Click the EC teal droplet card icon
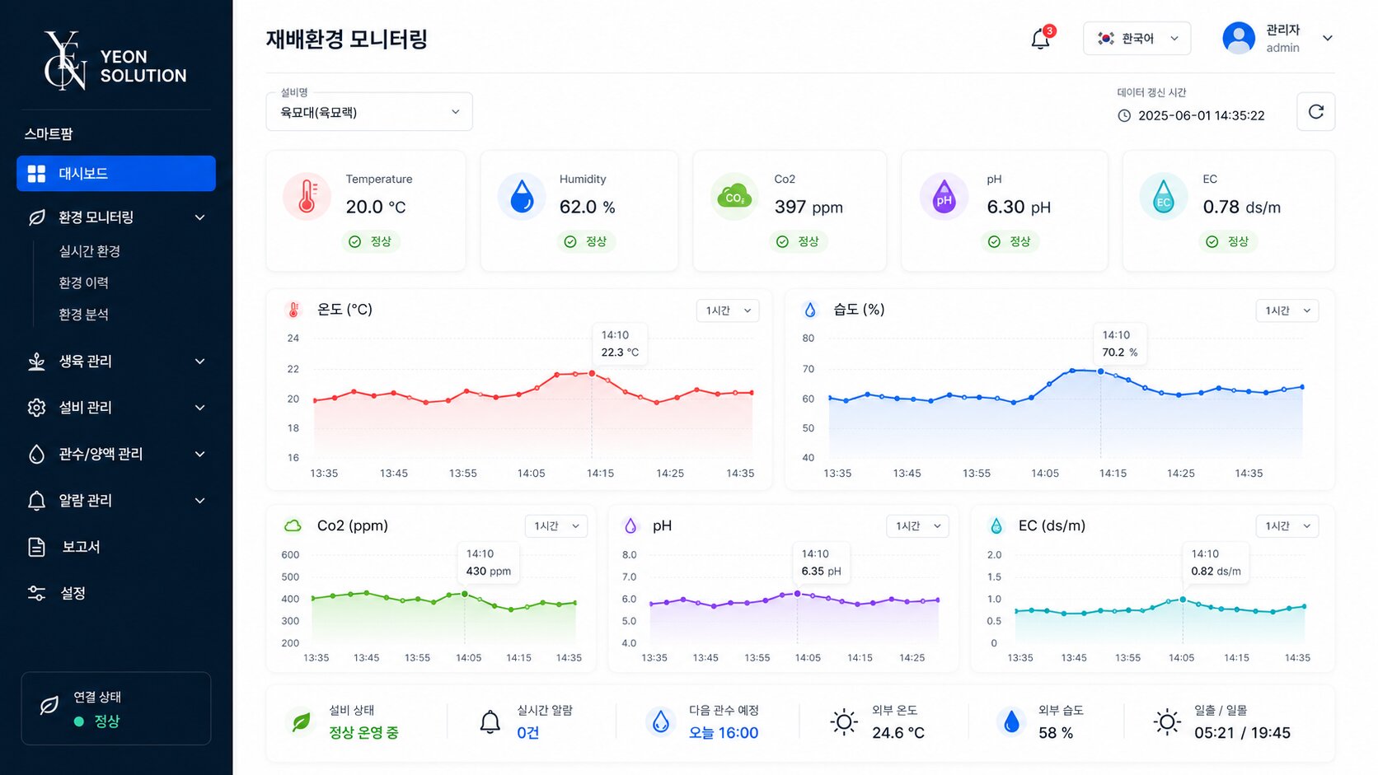Viewport: 1378px width, 775px height. point(1163,197)
